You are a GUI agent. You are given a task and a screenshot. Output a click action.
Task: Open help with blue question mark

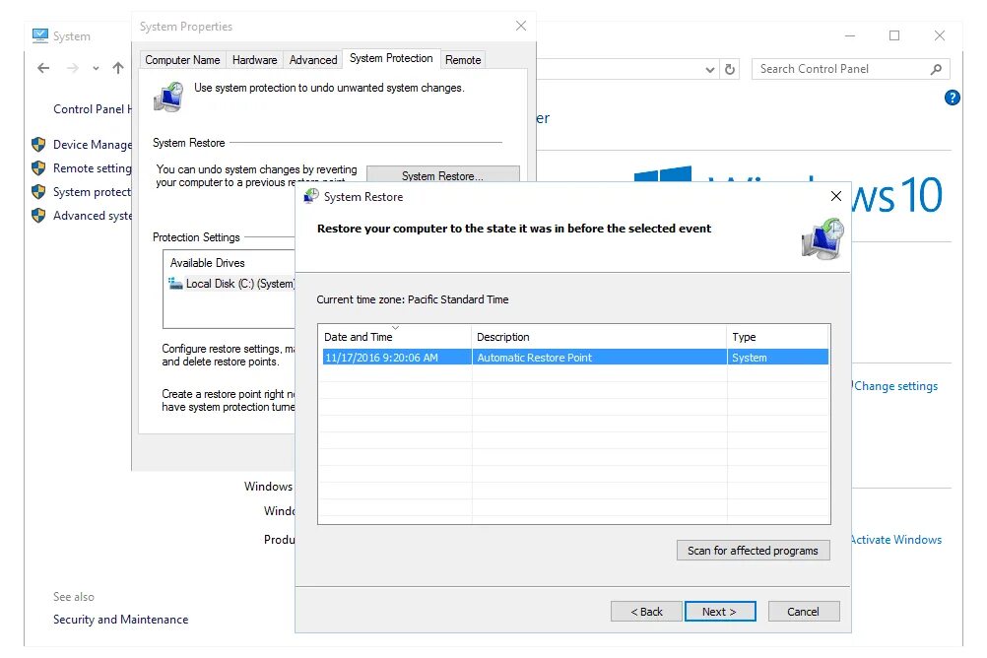pyautogui.click(x=953, y=98)
